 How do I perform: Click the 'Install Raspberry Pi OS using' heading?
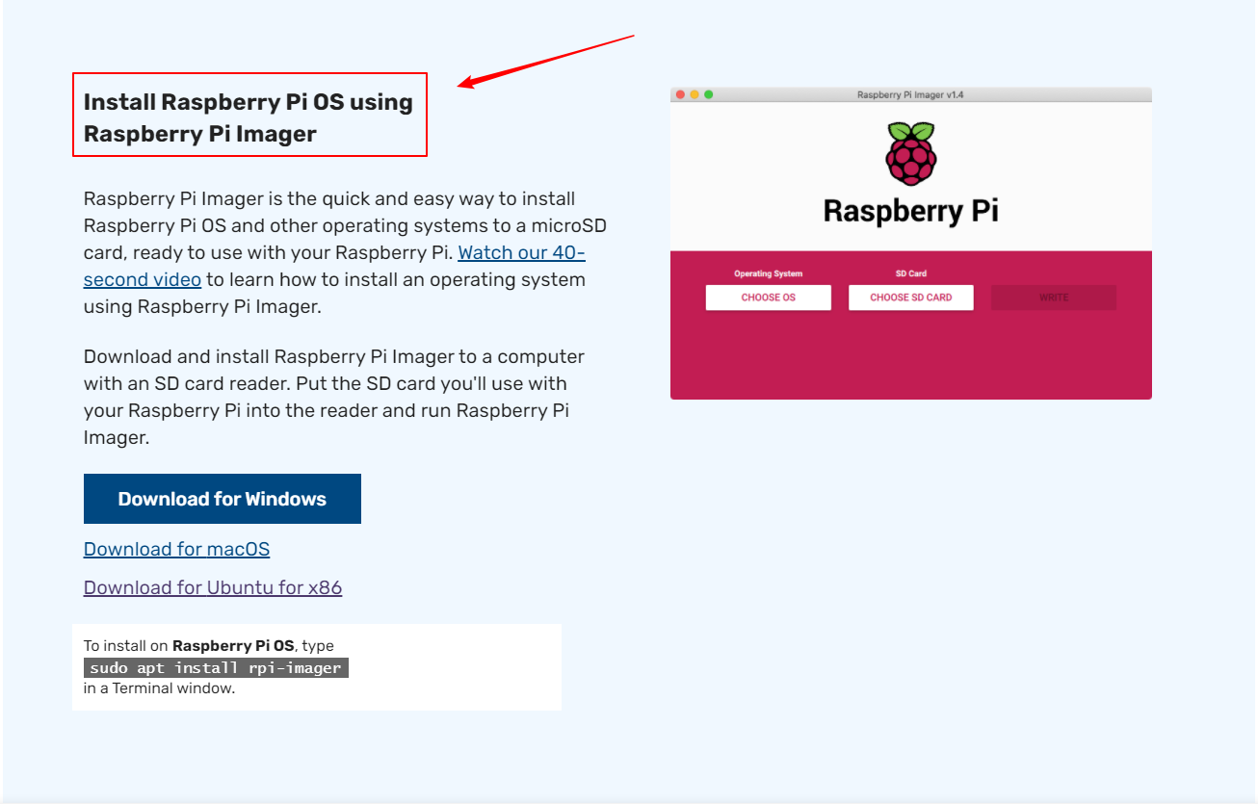pyautogui.click(x=249, y=102)
